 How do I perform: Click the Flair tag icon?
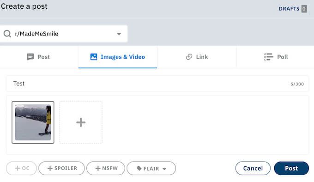(x=139, y=169)
